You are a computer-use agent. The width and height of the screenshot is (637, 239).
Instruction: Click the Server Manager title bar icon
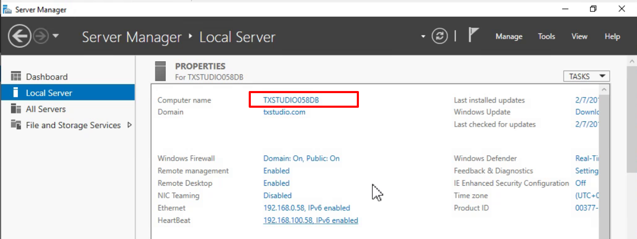[x=7, y=9]
